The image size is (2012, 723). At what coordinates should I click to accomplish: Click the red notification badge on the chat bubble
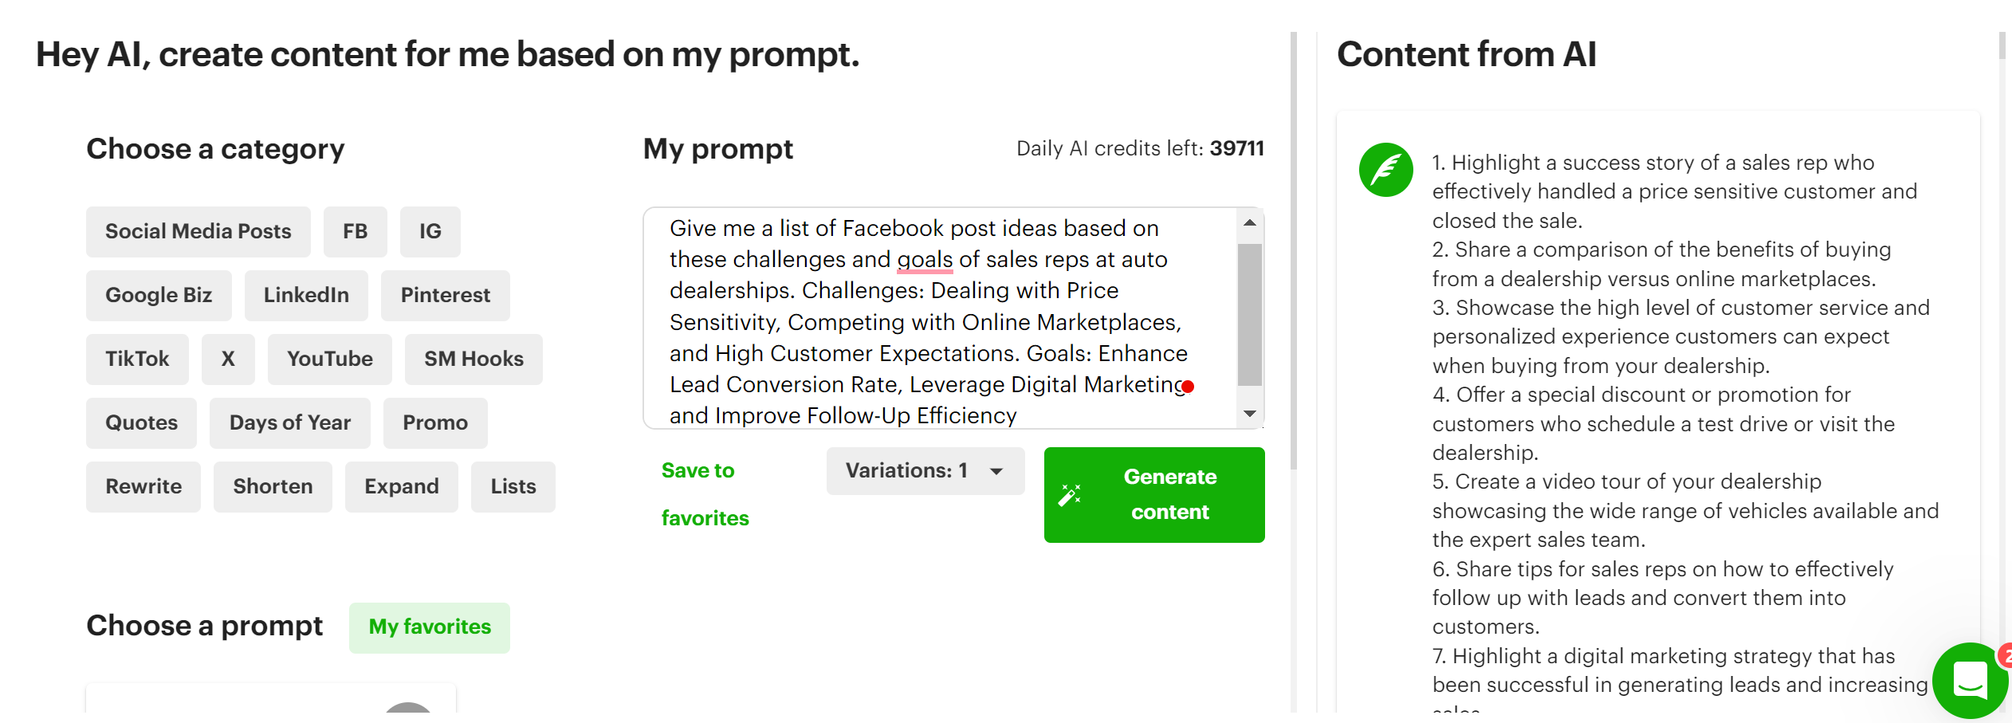[x=2005, y=654]
